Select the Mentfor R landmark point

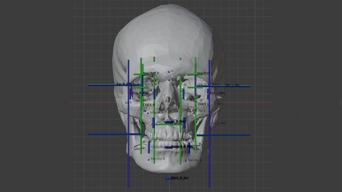coord(148,159)
